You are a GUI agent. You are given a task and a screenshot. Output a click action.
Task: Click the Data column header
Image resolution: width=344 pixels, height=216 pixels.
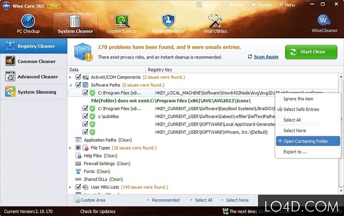[x=106, y=70]
